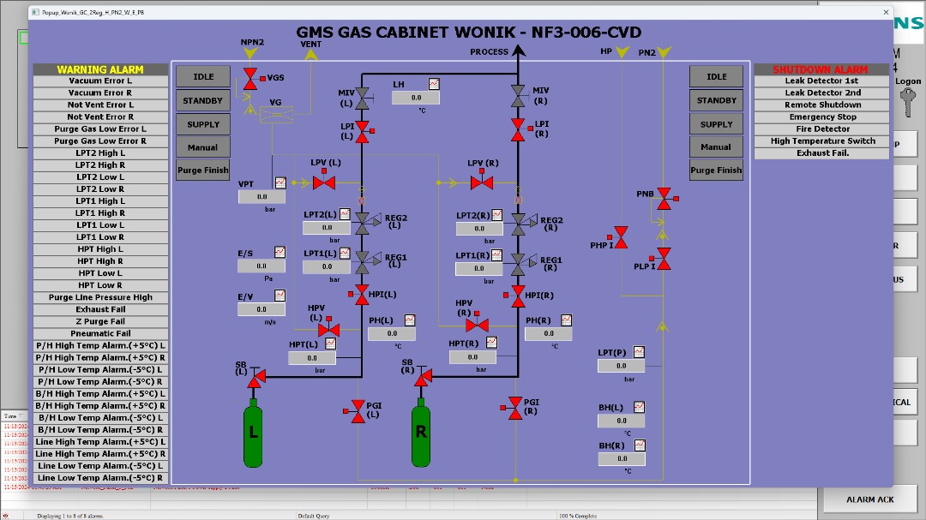This screenshot has height=520, width=926.
Task: Click the "Fire Detector" shutdown alarm
Action: (822, 129)
